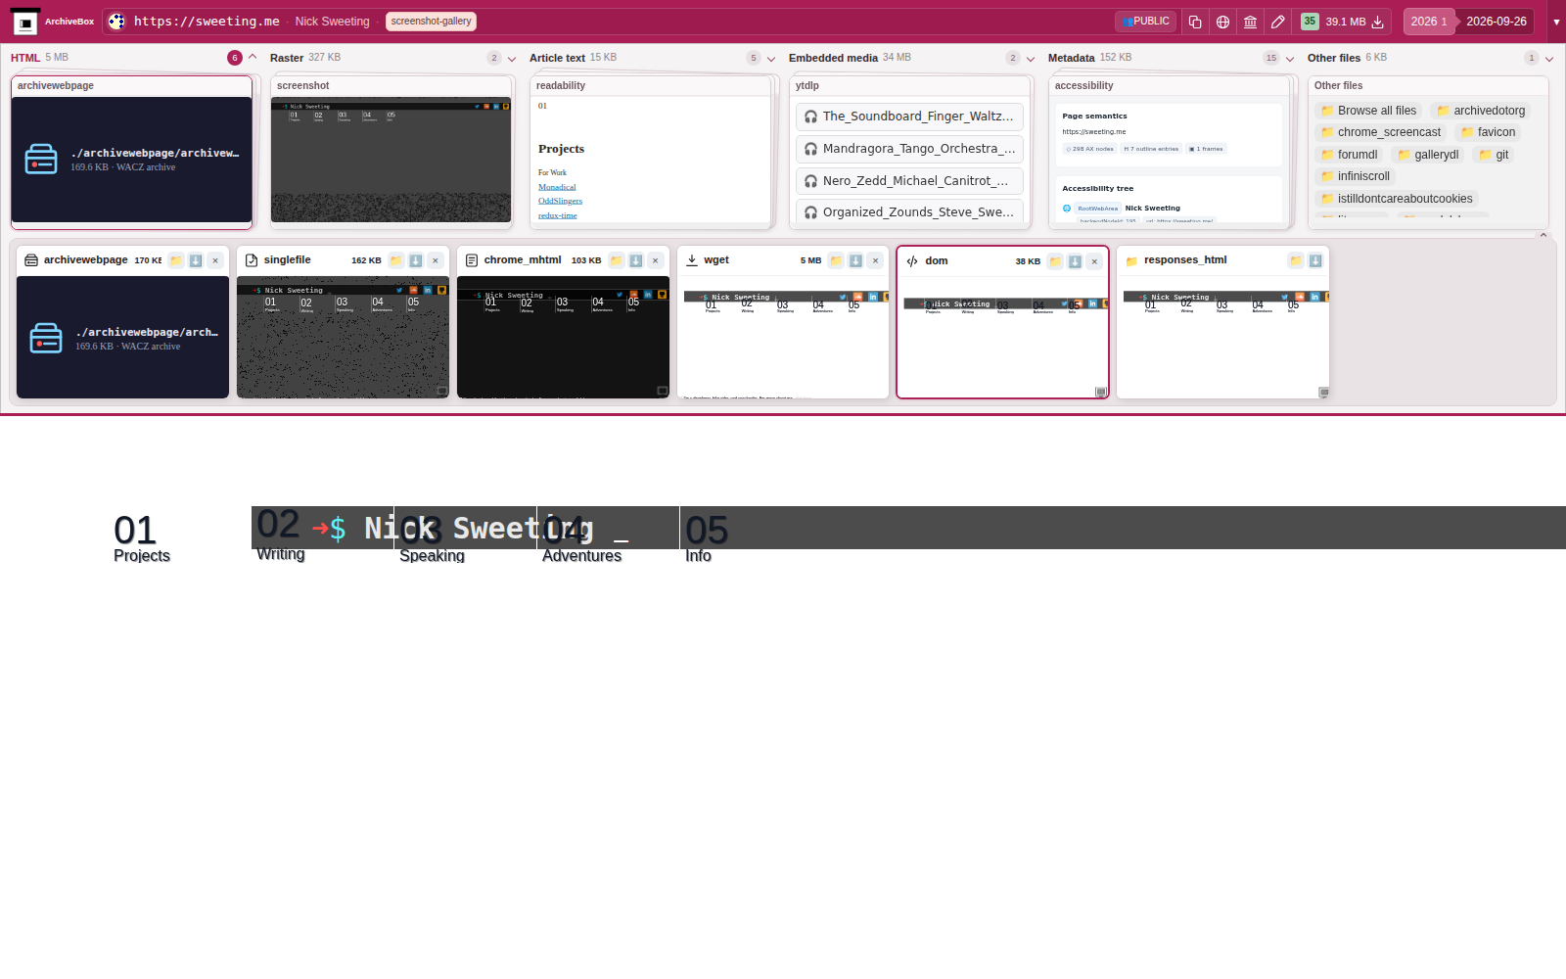Image resolution: width=1566 pixels, height=979 pixels.
Task: Open the top-right dropdown triangle menu
Action: [1556, 22]
